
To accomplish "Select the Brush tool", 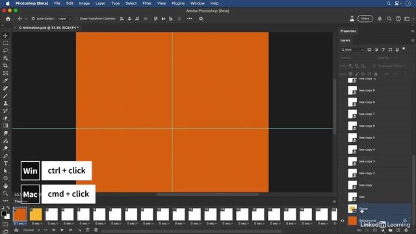I will pyautogui.click(x=6, y=96).
